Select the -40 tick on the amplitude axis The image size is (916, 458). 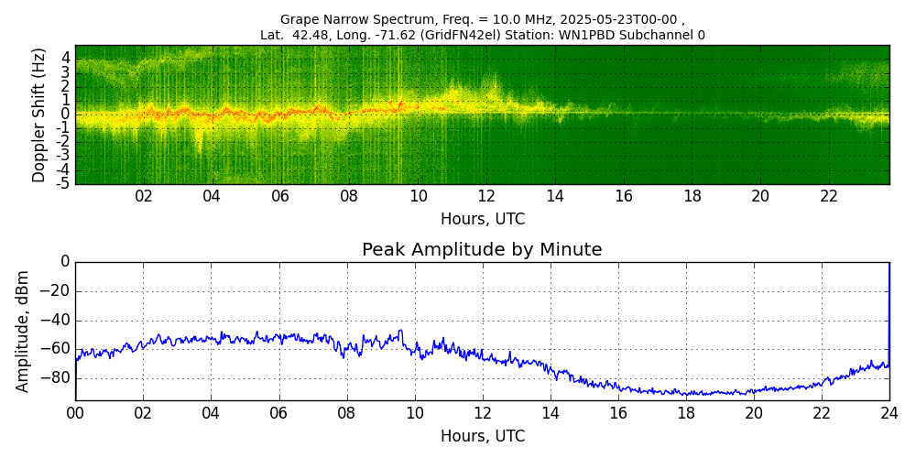point(56,321)
